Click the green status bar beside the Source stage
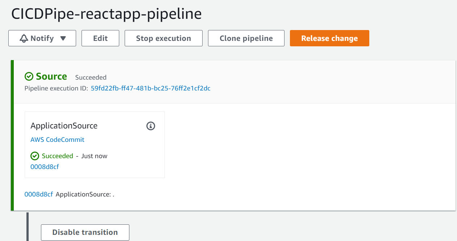 point(12,134)
